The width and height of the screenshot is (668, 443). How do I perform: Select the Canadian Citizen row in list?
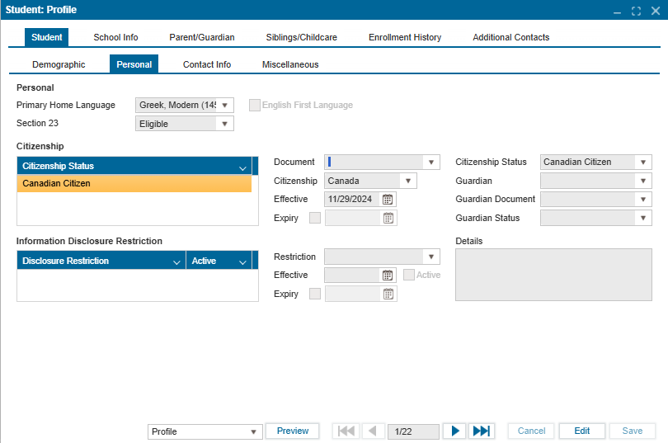[134, 184]
